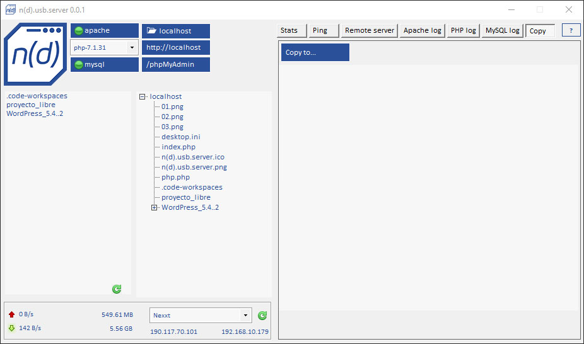Click the local IP 192.168.10.179
584x344 pixels.
click(x=245, y=332)
